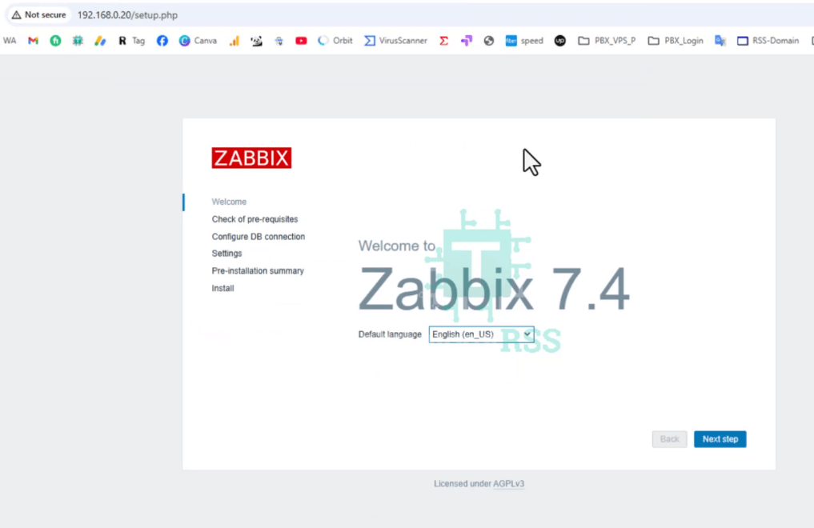Click the Zabbix 7.4 heading
814x528 pixels.
[x=494, y=288]
